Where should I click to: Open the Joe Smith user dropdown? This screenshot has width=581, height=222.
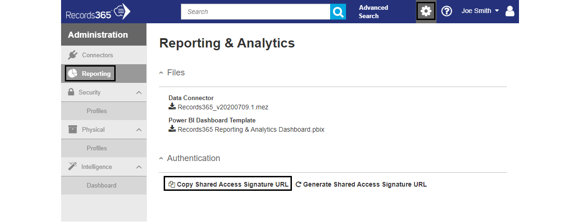(480, 11)
